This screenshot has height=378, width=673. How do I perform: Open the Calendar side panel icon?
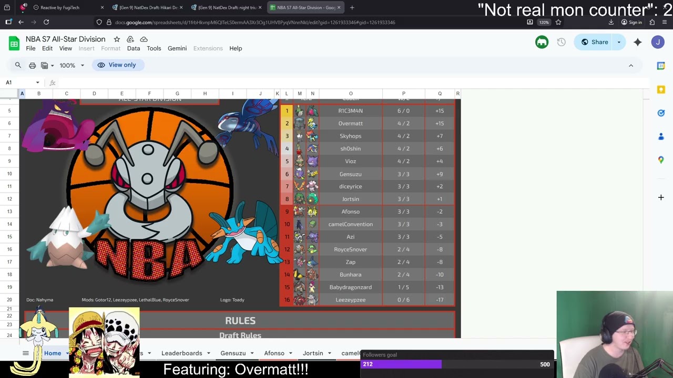[661, 66]
